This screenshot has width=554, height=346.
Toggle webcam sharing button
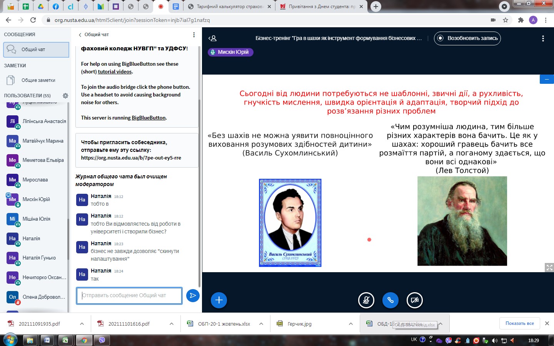[x=415, y=300]
